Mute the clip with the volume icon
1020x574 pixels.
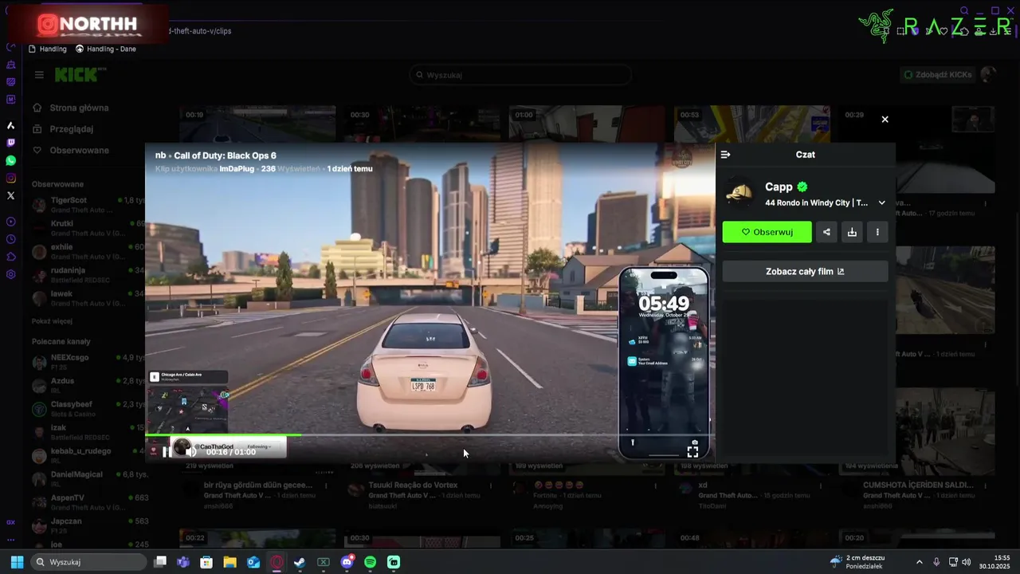191,452
